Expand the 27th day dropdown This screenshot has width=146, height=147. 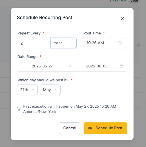coord(27,90)
